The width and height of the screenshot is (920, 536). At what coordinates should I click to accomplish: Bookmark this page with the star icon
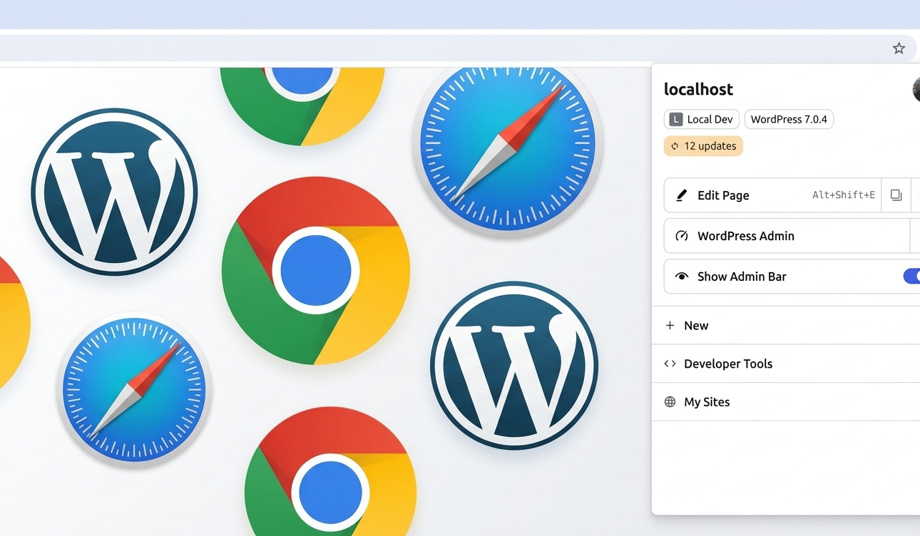pyautogui.click(x=899, y=48)
